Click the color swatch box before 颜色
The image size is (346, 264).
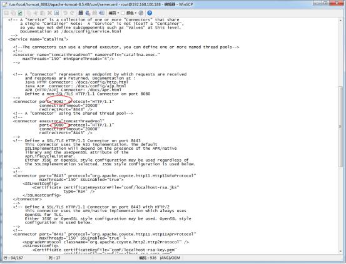point(123,13)
